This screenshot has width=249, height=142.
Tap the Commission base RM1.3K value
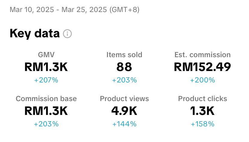46,111
